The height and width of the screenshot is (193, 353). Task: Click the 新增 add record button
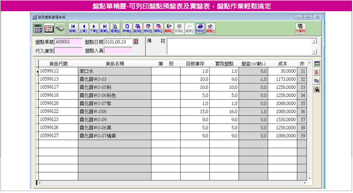click(127, 28)
